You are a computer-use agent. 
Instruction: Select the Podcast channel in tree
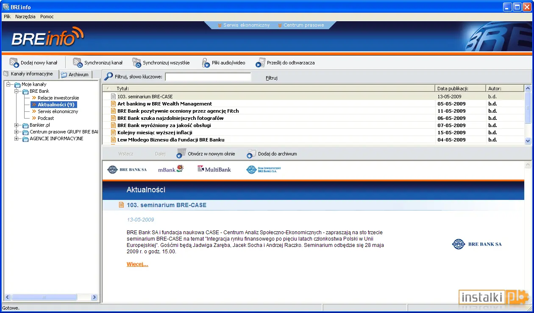tap(46, 118)
